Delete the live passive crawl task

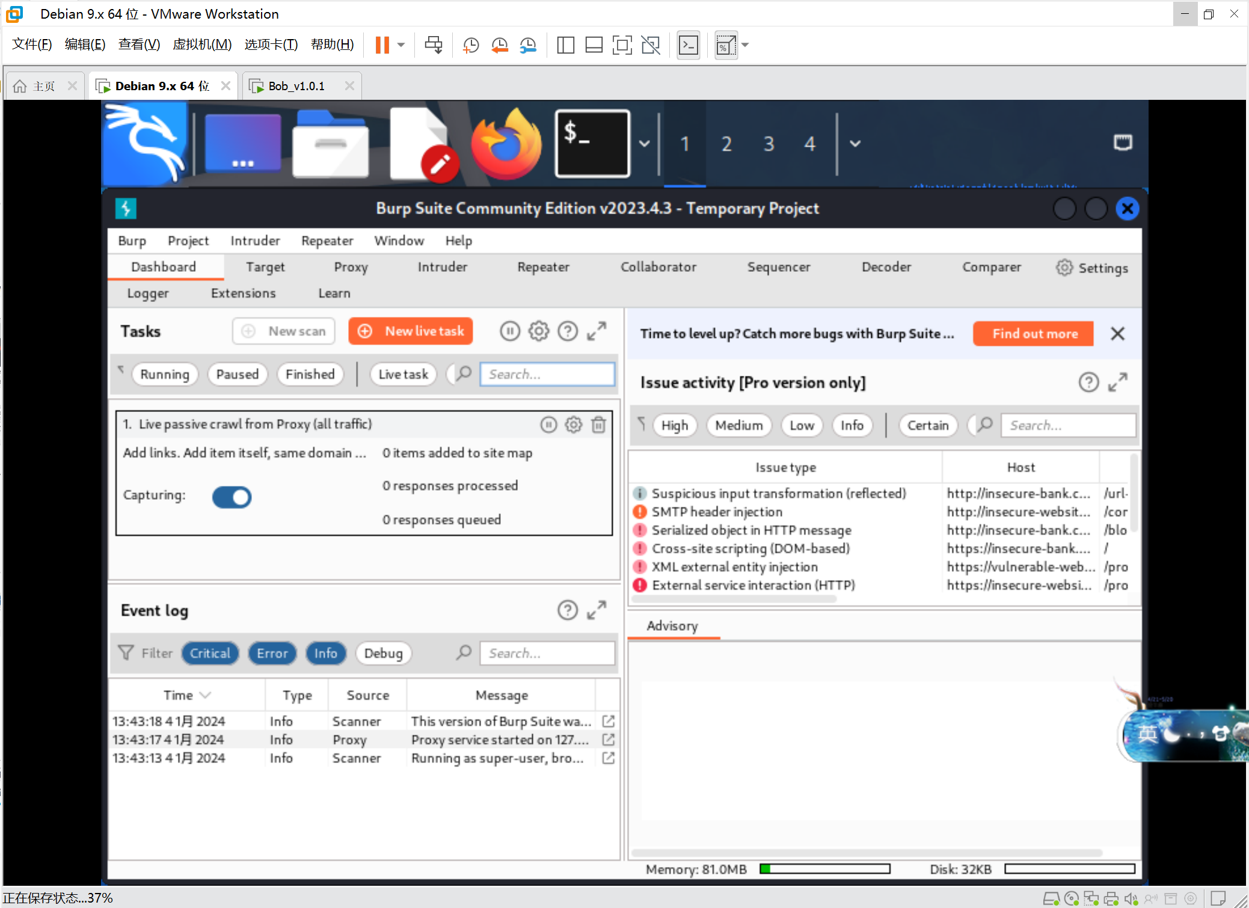pyautogui.click(x=599, y=425)
